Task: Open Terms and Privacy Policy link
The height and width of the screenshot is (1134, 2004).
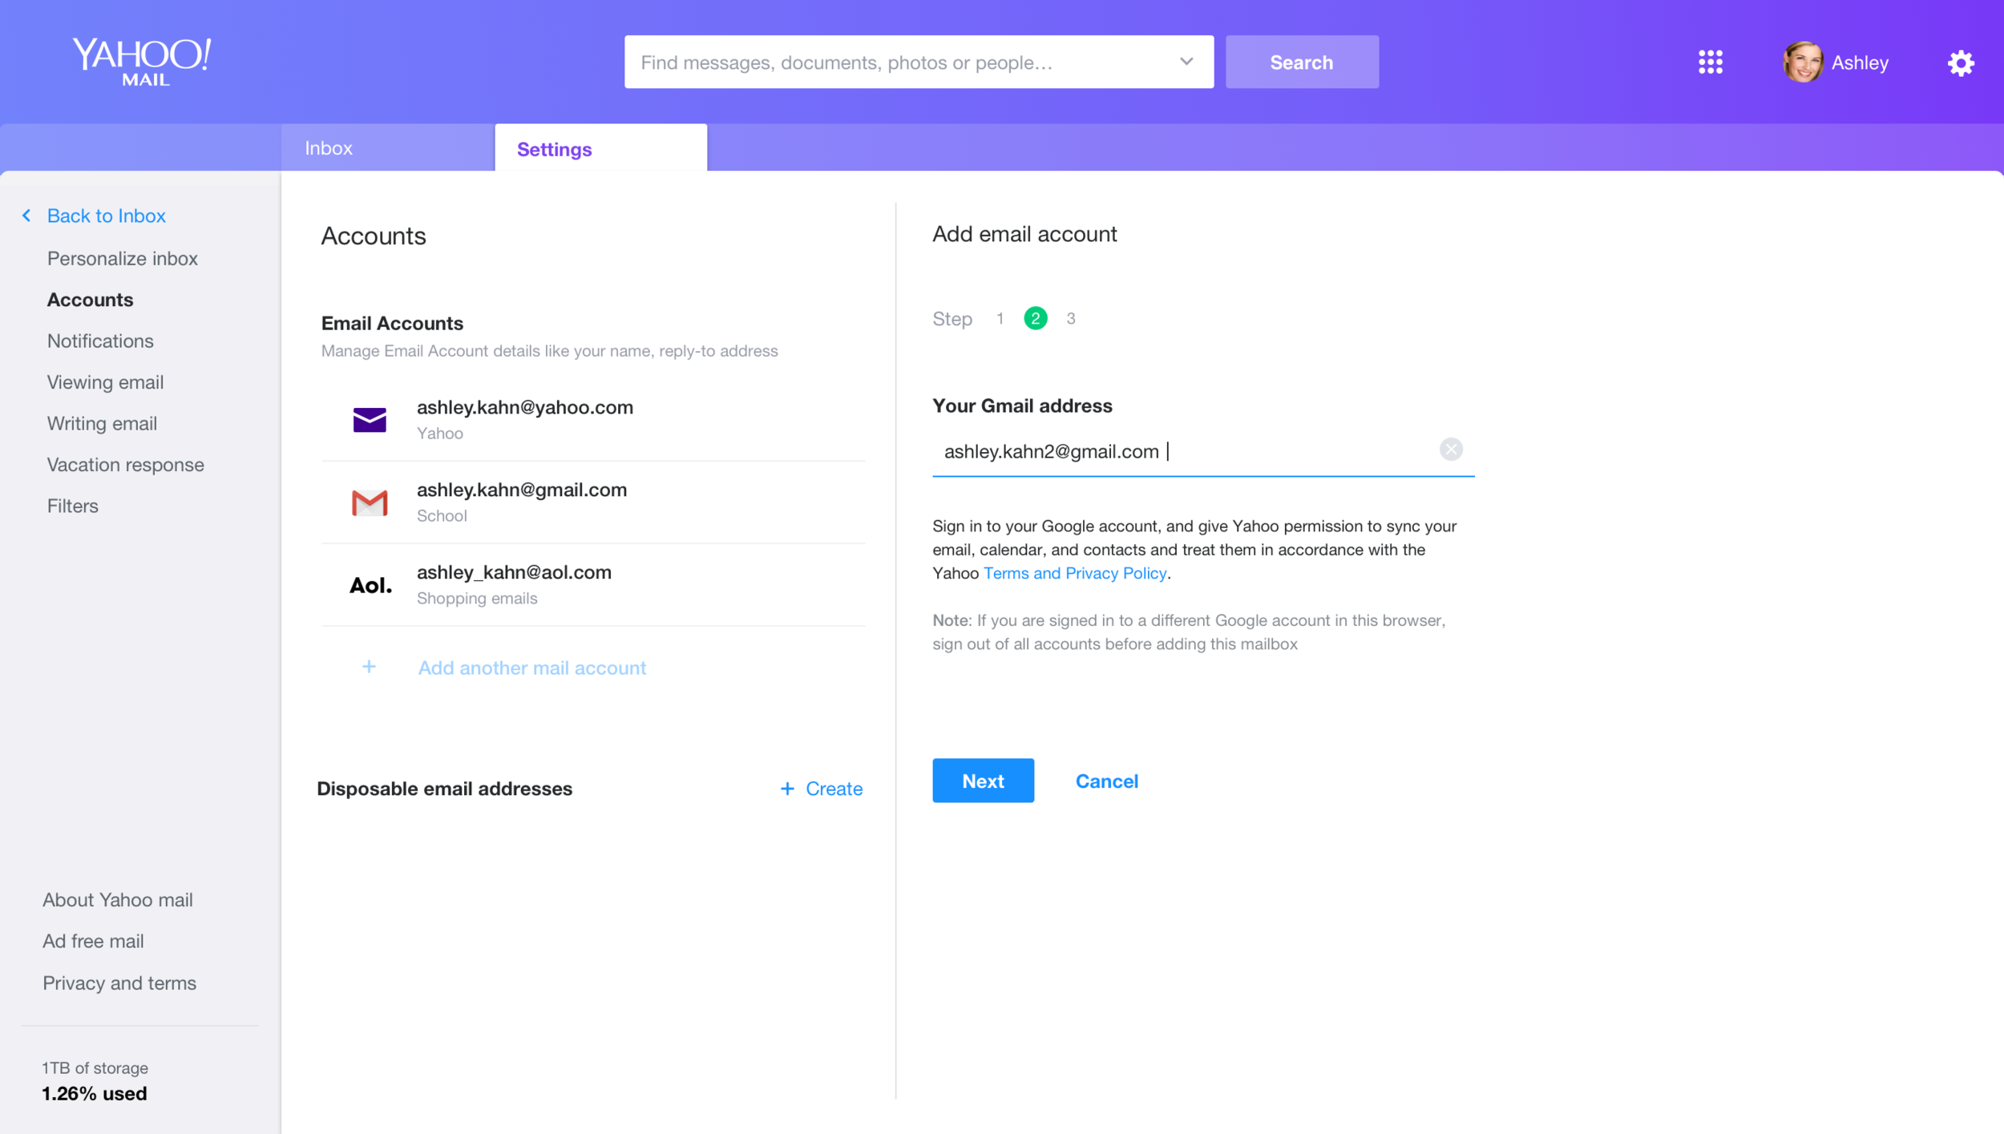Action: coord(1074,573)
